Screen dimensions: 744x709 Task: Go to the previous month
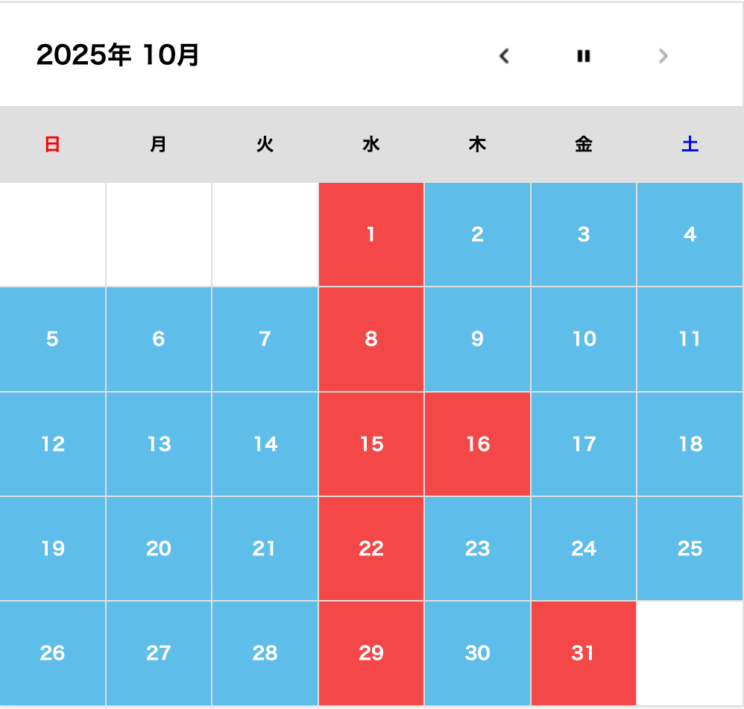(x=505, y=56)
